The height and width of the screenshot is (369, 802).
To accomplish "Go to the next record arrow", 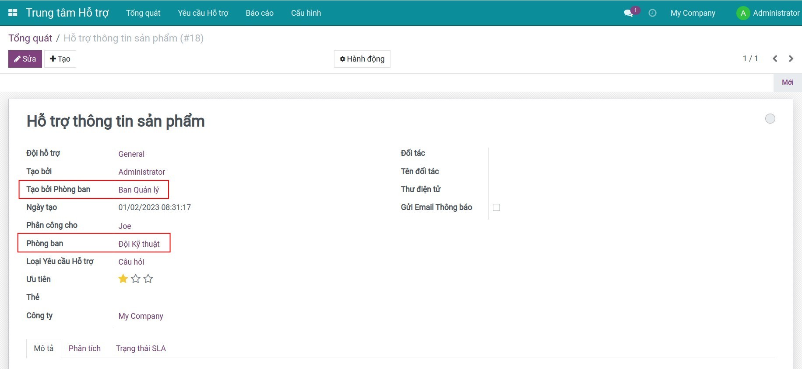I will 791,59.
